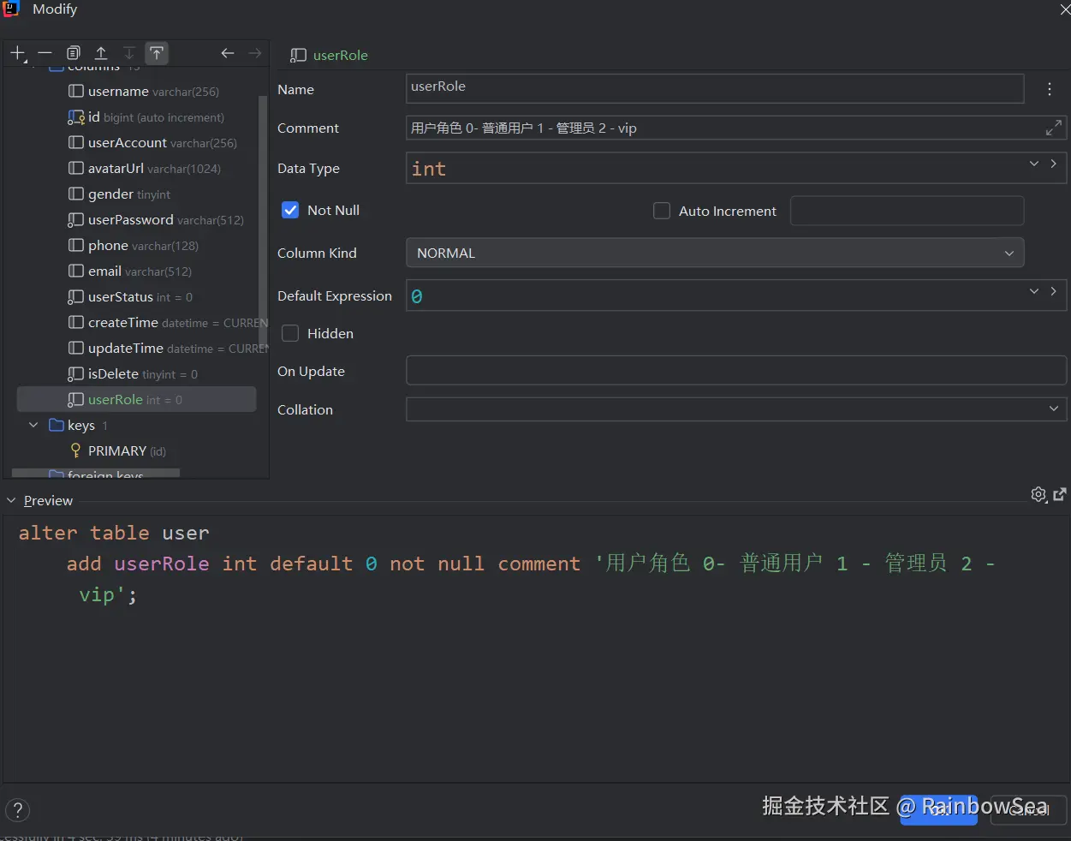Image resolution: width=1071 pixels, height=841 pixels.
Task: Click the On Update input field
Action: 735,372
